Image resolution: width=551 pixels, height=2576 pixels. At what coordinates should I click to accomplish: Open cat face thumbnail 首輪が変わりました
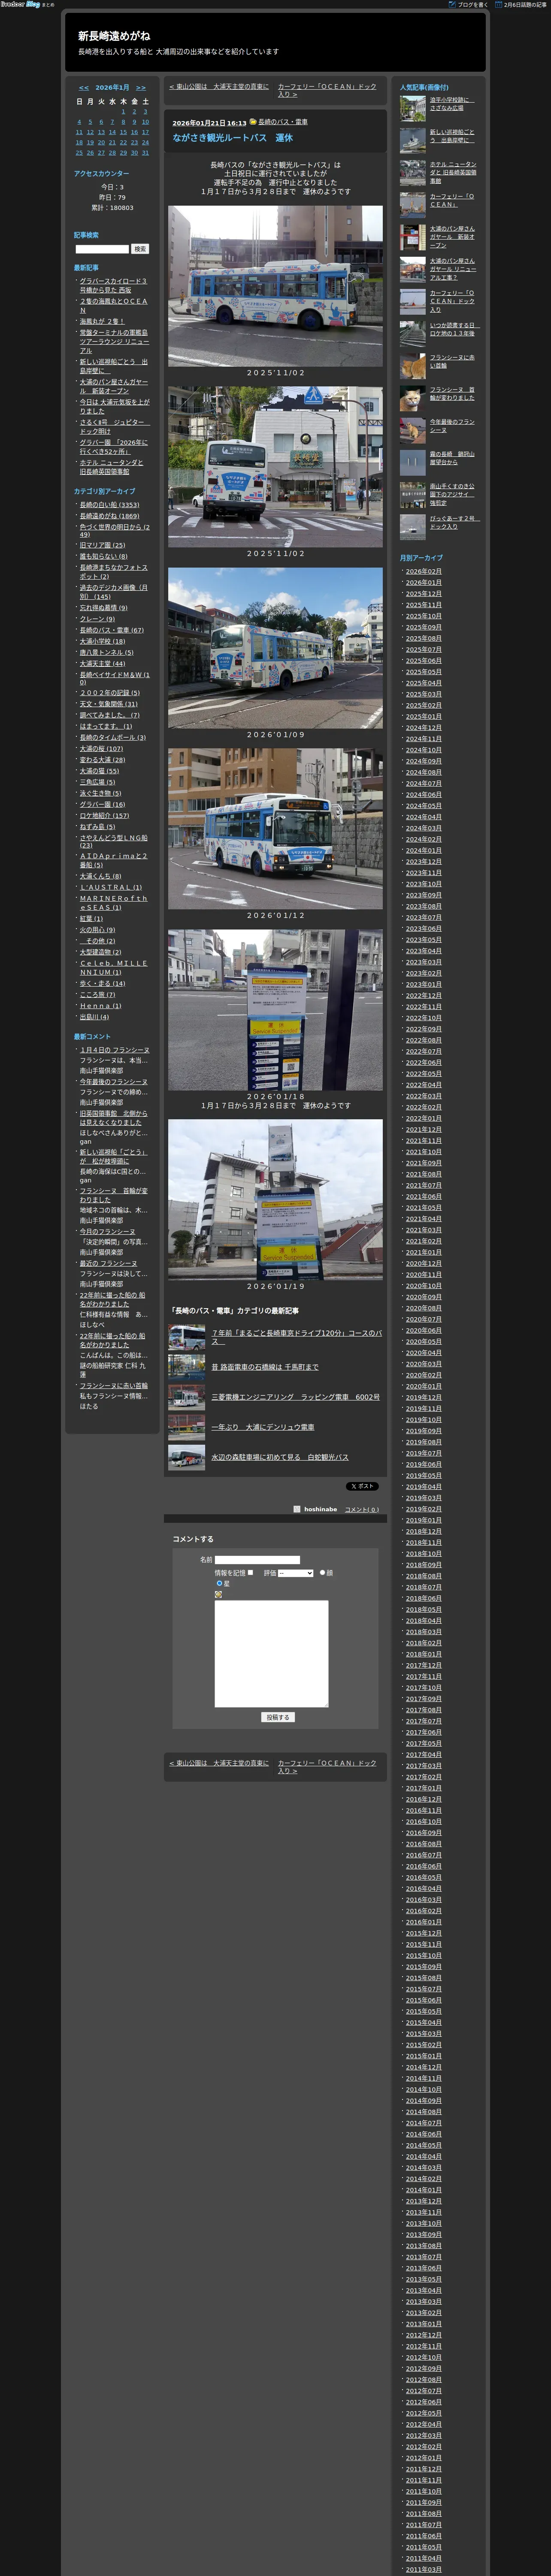point(413,398)
